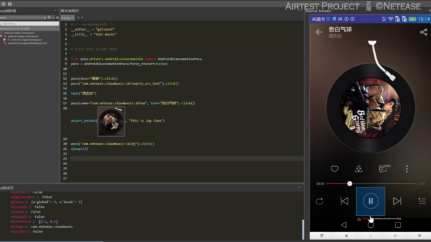Image resolution: width=431 pixels, height=242 pixels.
Task: Collapse the android.widget.LinearLayout tree node
Action: pyautogui.click(x=1, y=36)
